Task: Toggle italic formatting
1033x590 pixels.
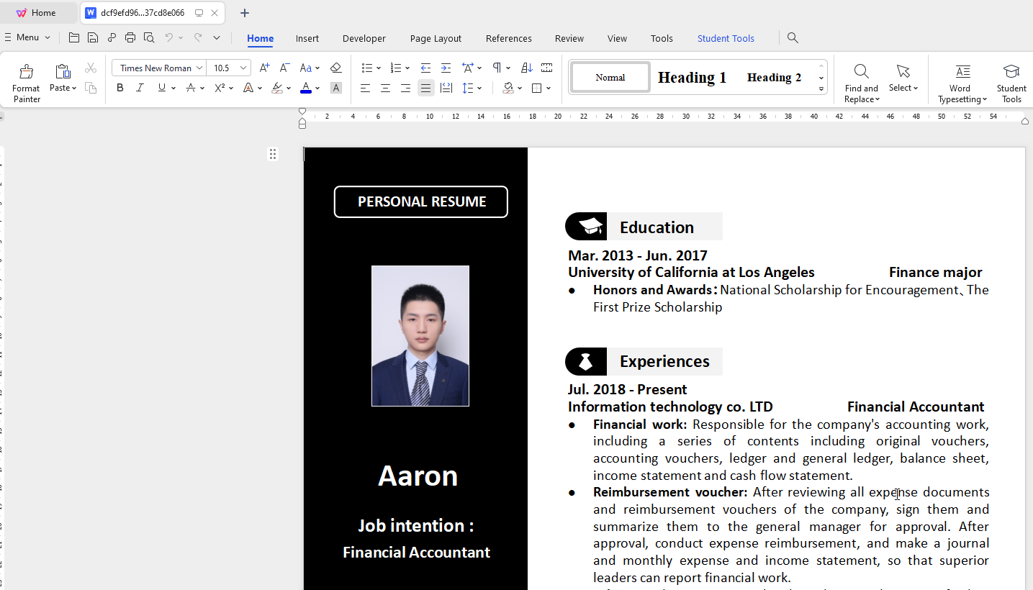Action: click(140, 88)
